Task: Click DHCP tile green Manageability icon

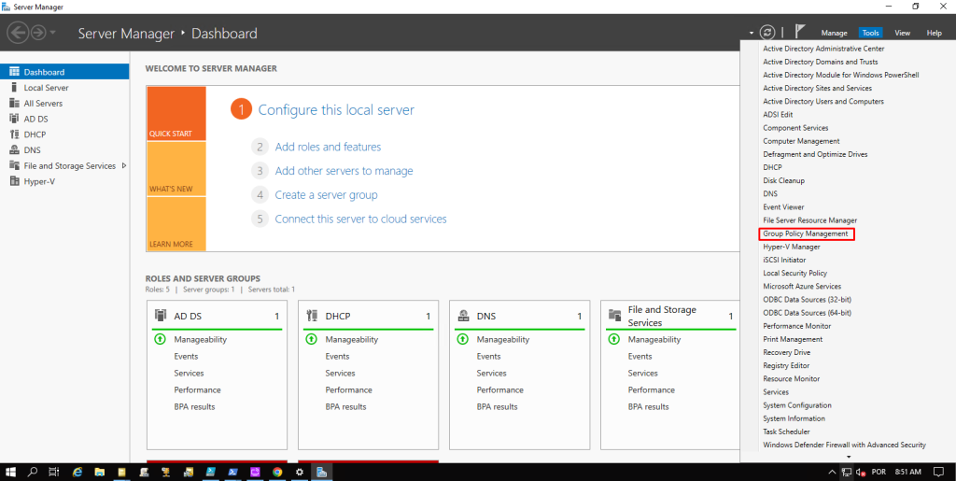Action: pyautogui.click(x=311, y=339)
